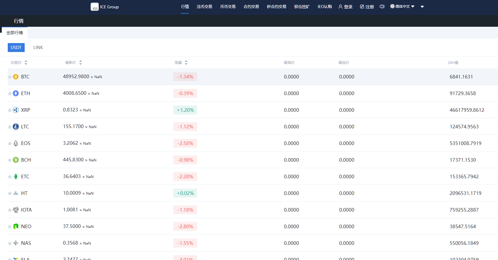Click ETH 24H volume 91729.3658
The height and width of the screenshot is (260, 498).
click(463, 93)
